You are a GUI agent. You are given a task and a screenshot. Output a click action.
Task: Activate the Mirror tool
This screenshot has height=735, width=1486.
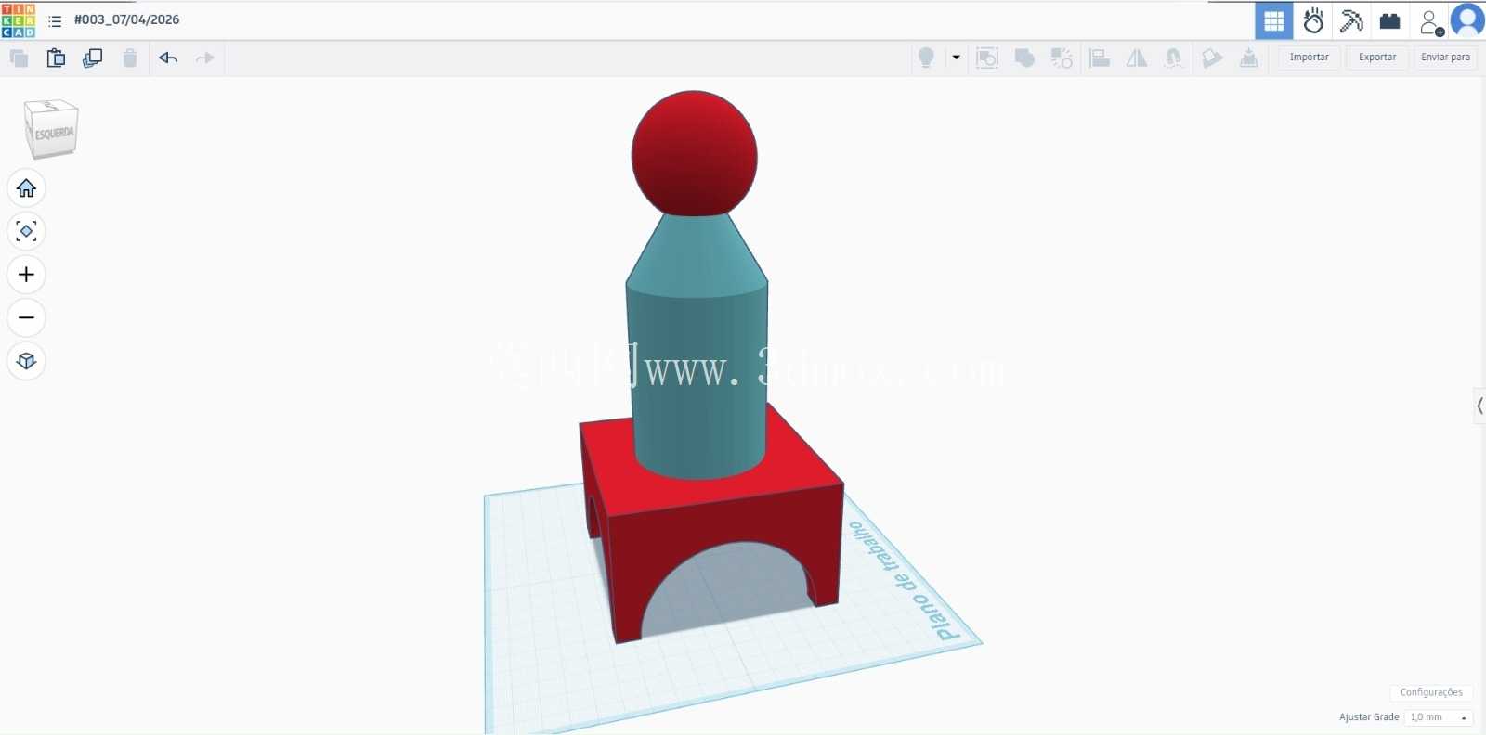[x=1137, y=58]
